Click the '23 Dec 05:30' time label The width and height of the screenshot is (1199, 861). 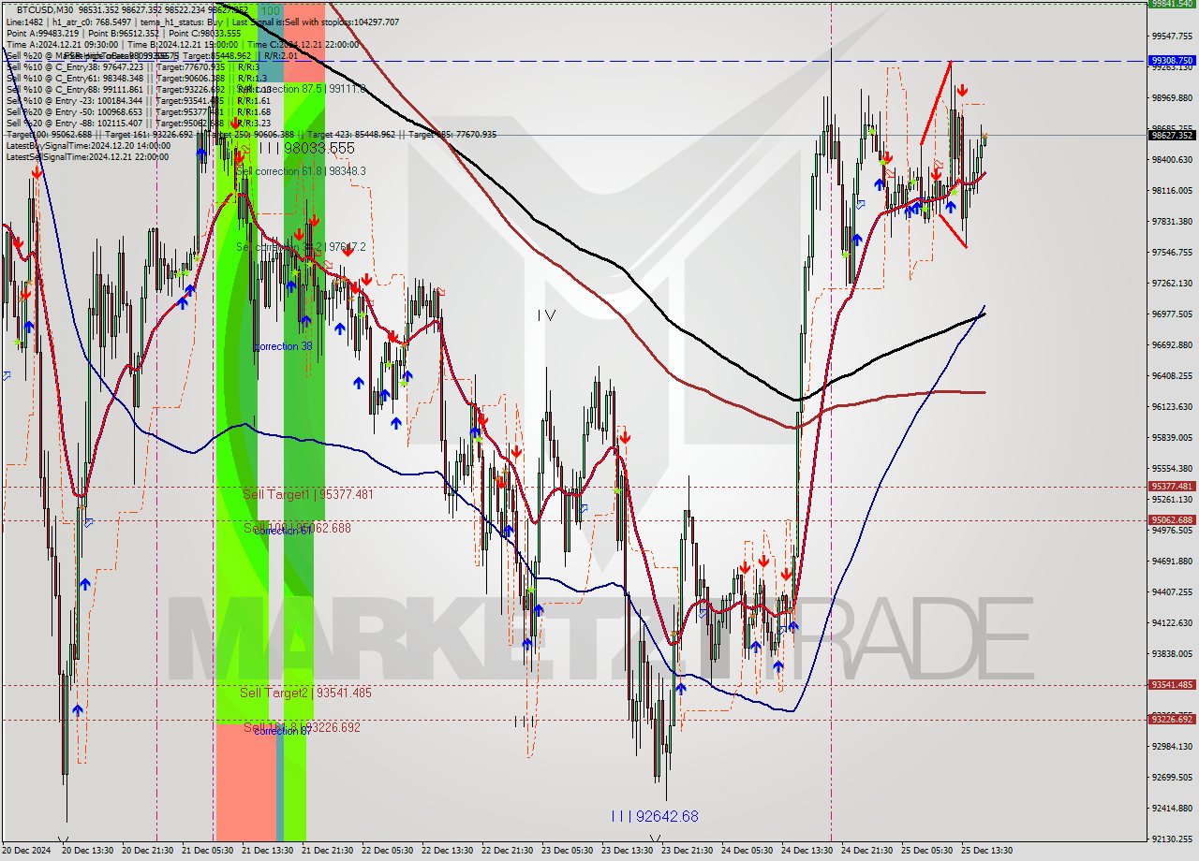tap(568, 851)
